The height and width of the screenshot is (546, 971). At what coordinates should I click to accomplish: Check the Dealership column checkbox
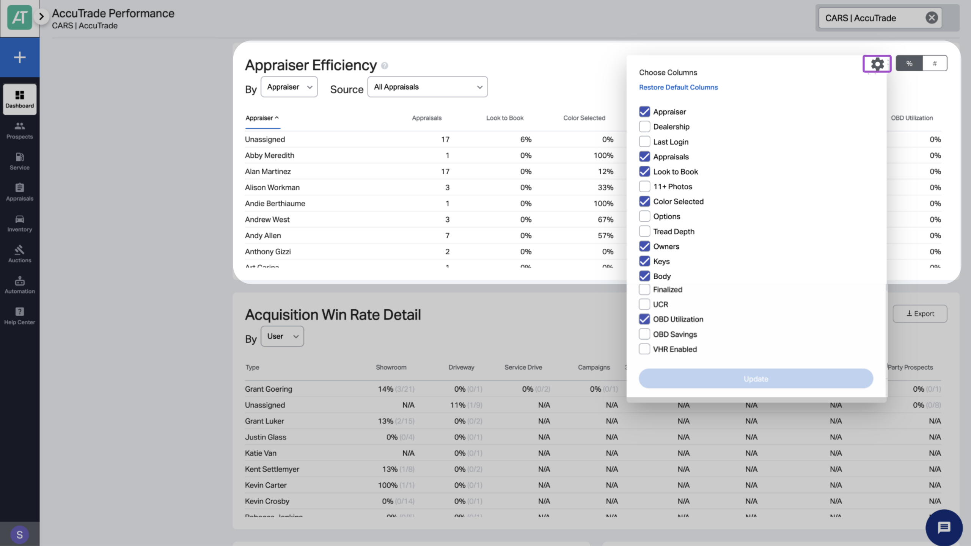click(644, 127)
